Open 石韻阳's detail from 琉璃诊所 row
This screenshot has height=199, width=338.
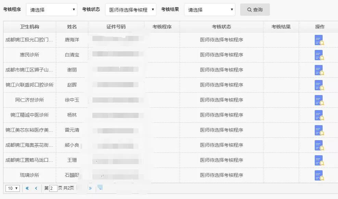click(320, 175)
